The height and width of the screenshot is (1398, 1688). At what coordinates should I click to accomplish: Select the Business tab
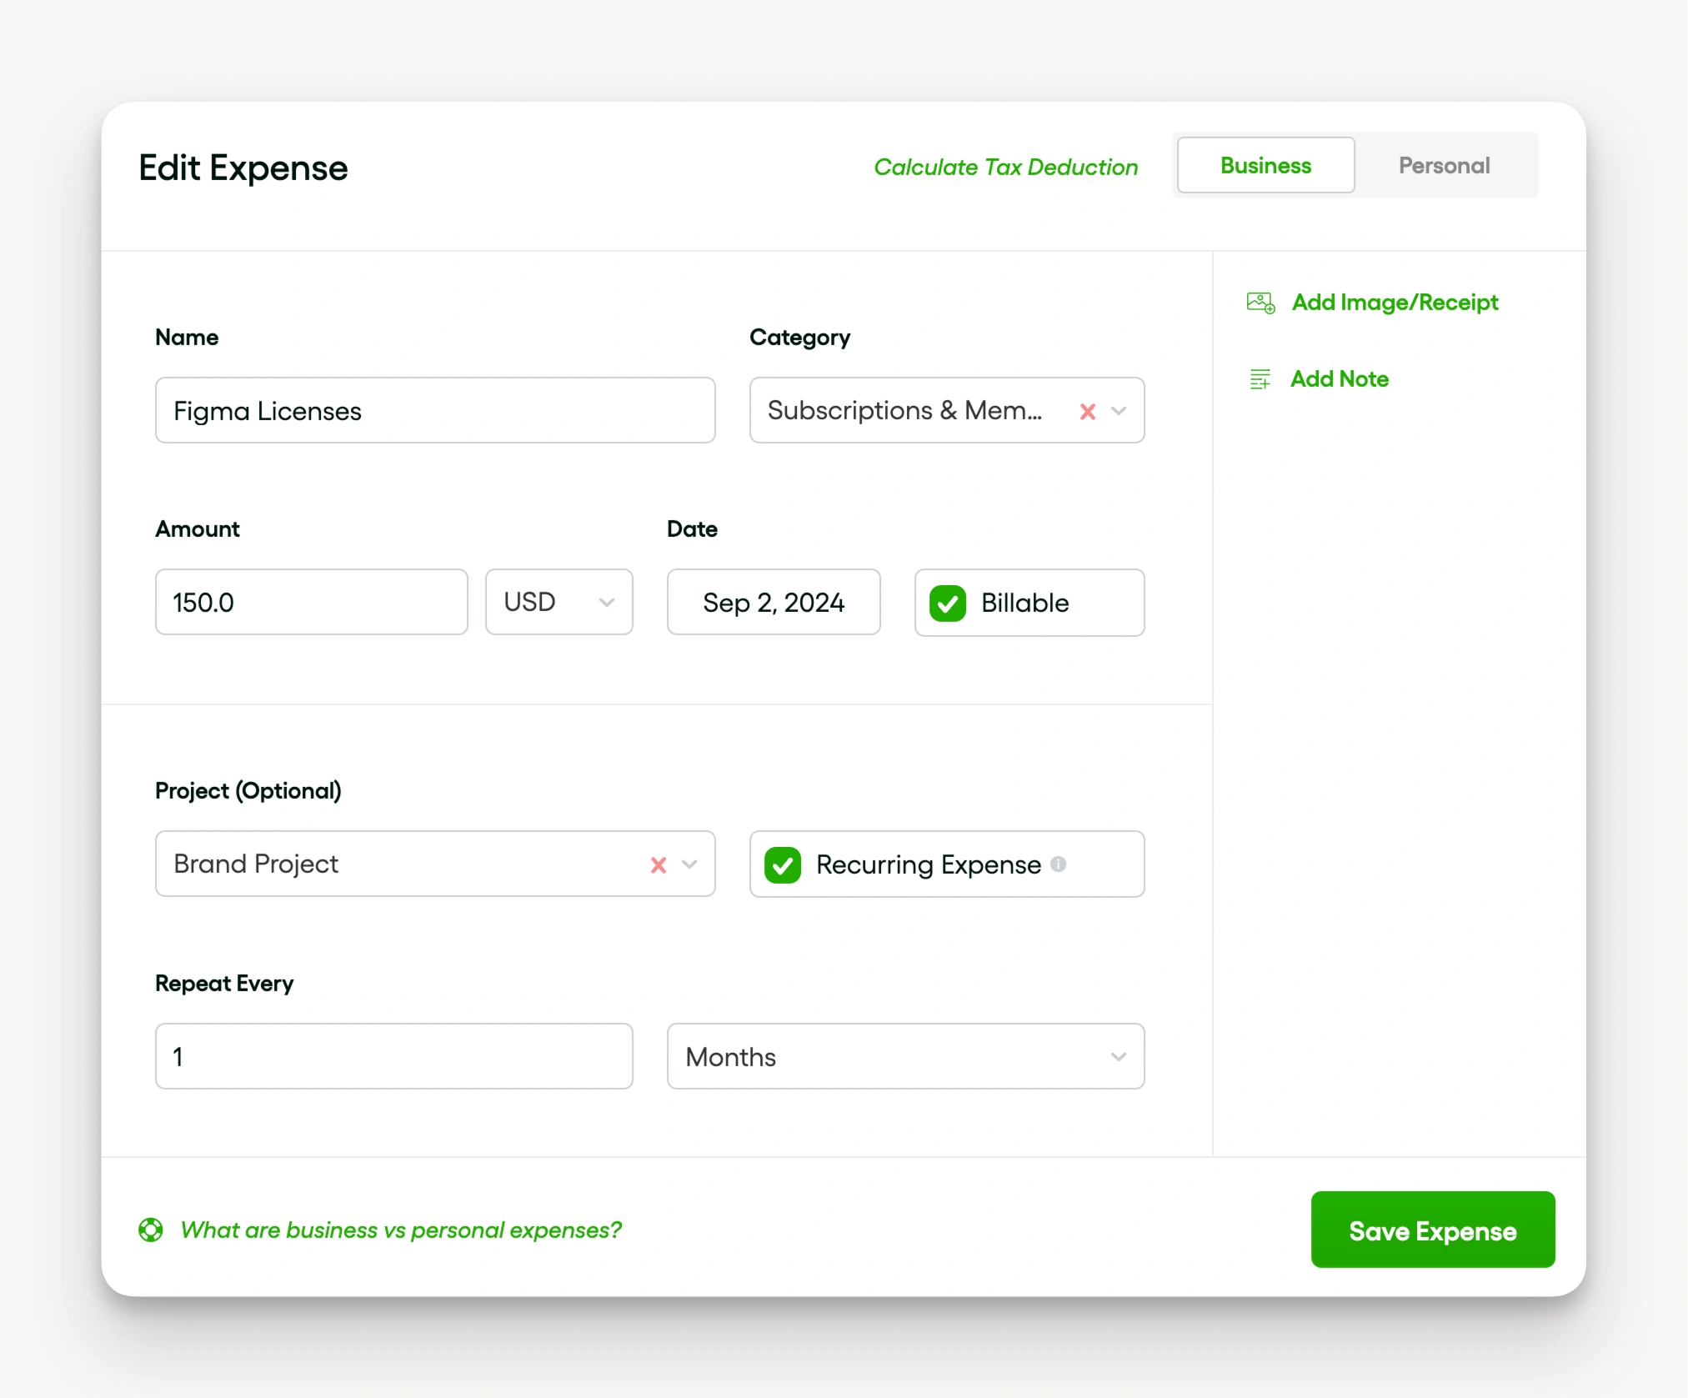pos(1265,165)
